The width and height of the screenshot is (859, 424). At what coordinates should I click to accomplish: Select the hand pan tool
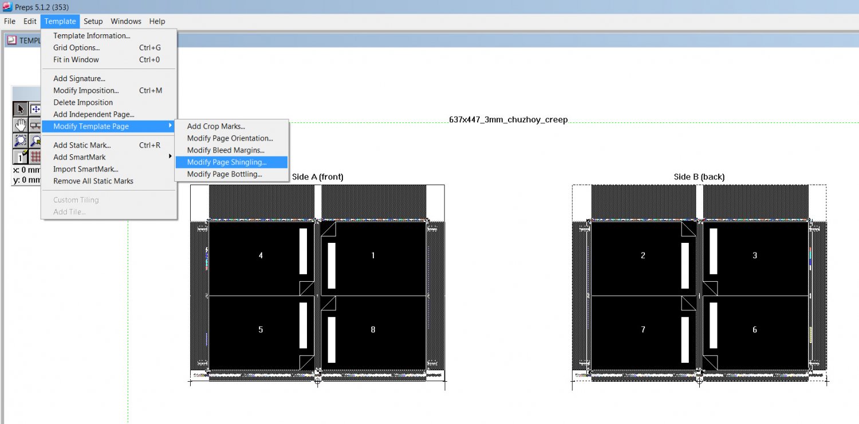pyautogui.click(x=21, y=125)
